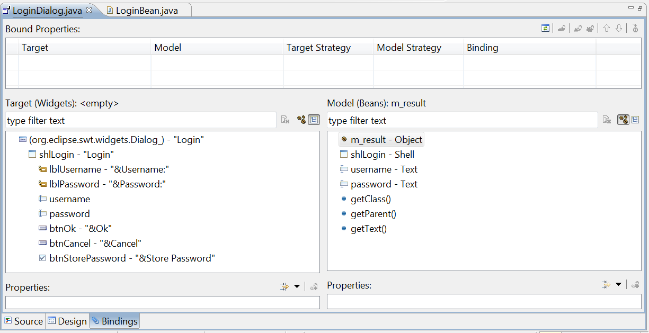Viewport: 649px width, 333px height.
Task: Clear the Model beans filter text icon
Action: pyautogui.click(x=607, y=120)
